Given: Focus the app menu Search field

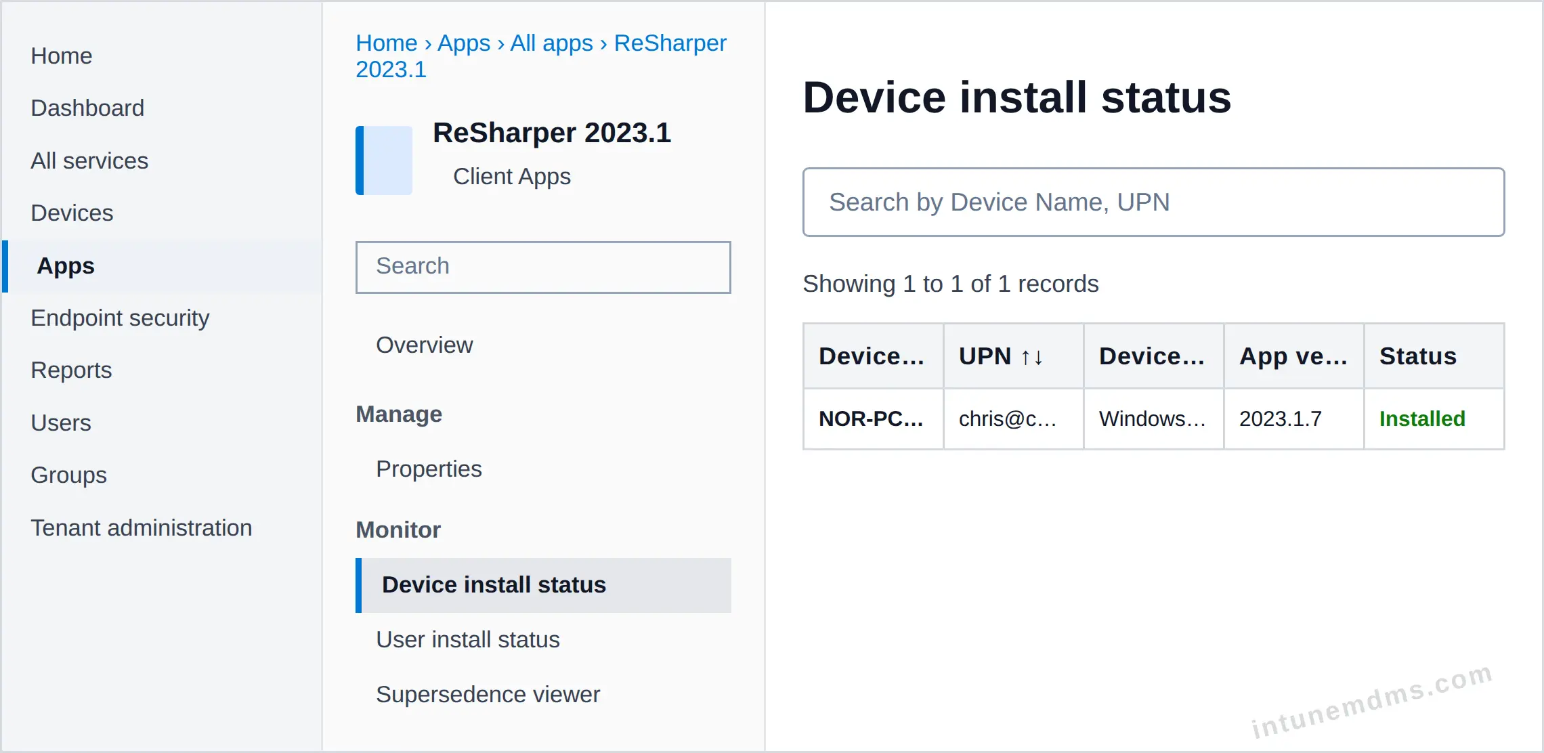Looking at the screenshot, I should (543, 267).
